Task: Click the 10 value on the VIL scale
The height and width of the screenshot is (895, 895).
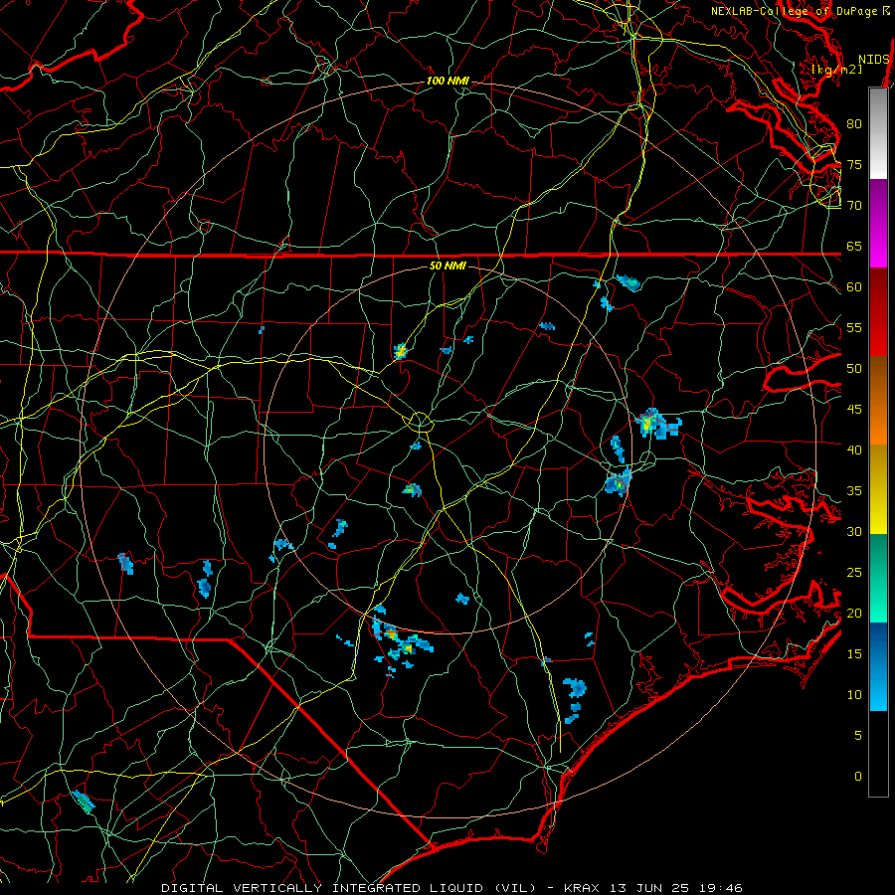Action: tap(854, 695)
